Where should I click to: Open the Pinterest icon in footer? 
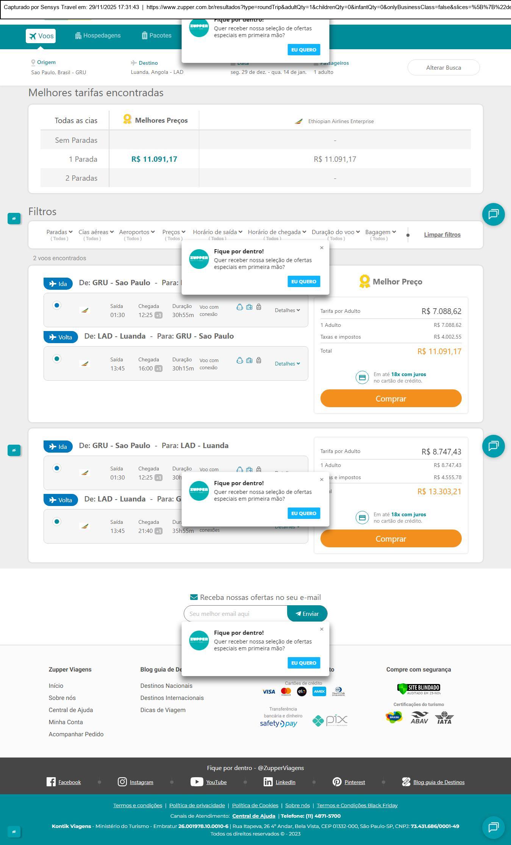coord(337,782)
